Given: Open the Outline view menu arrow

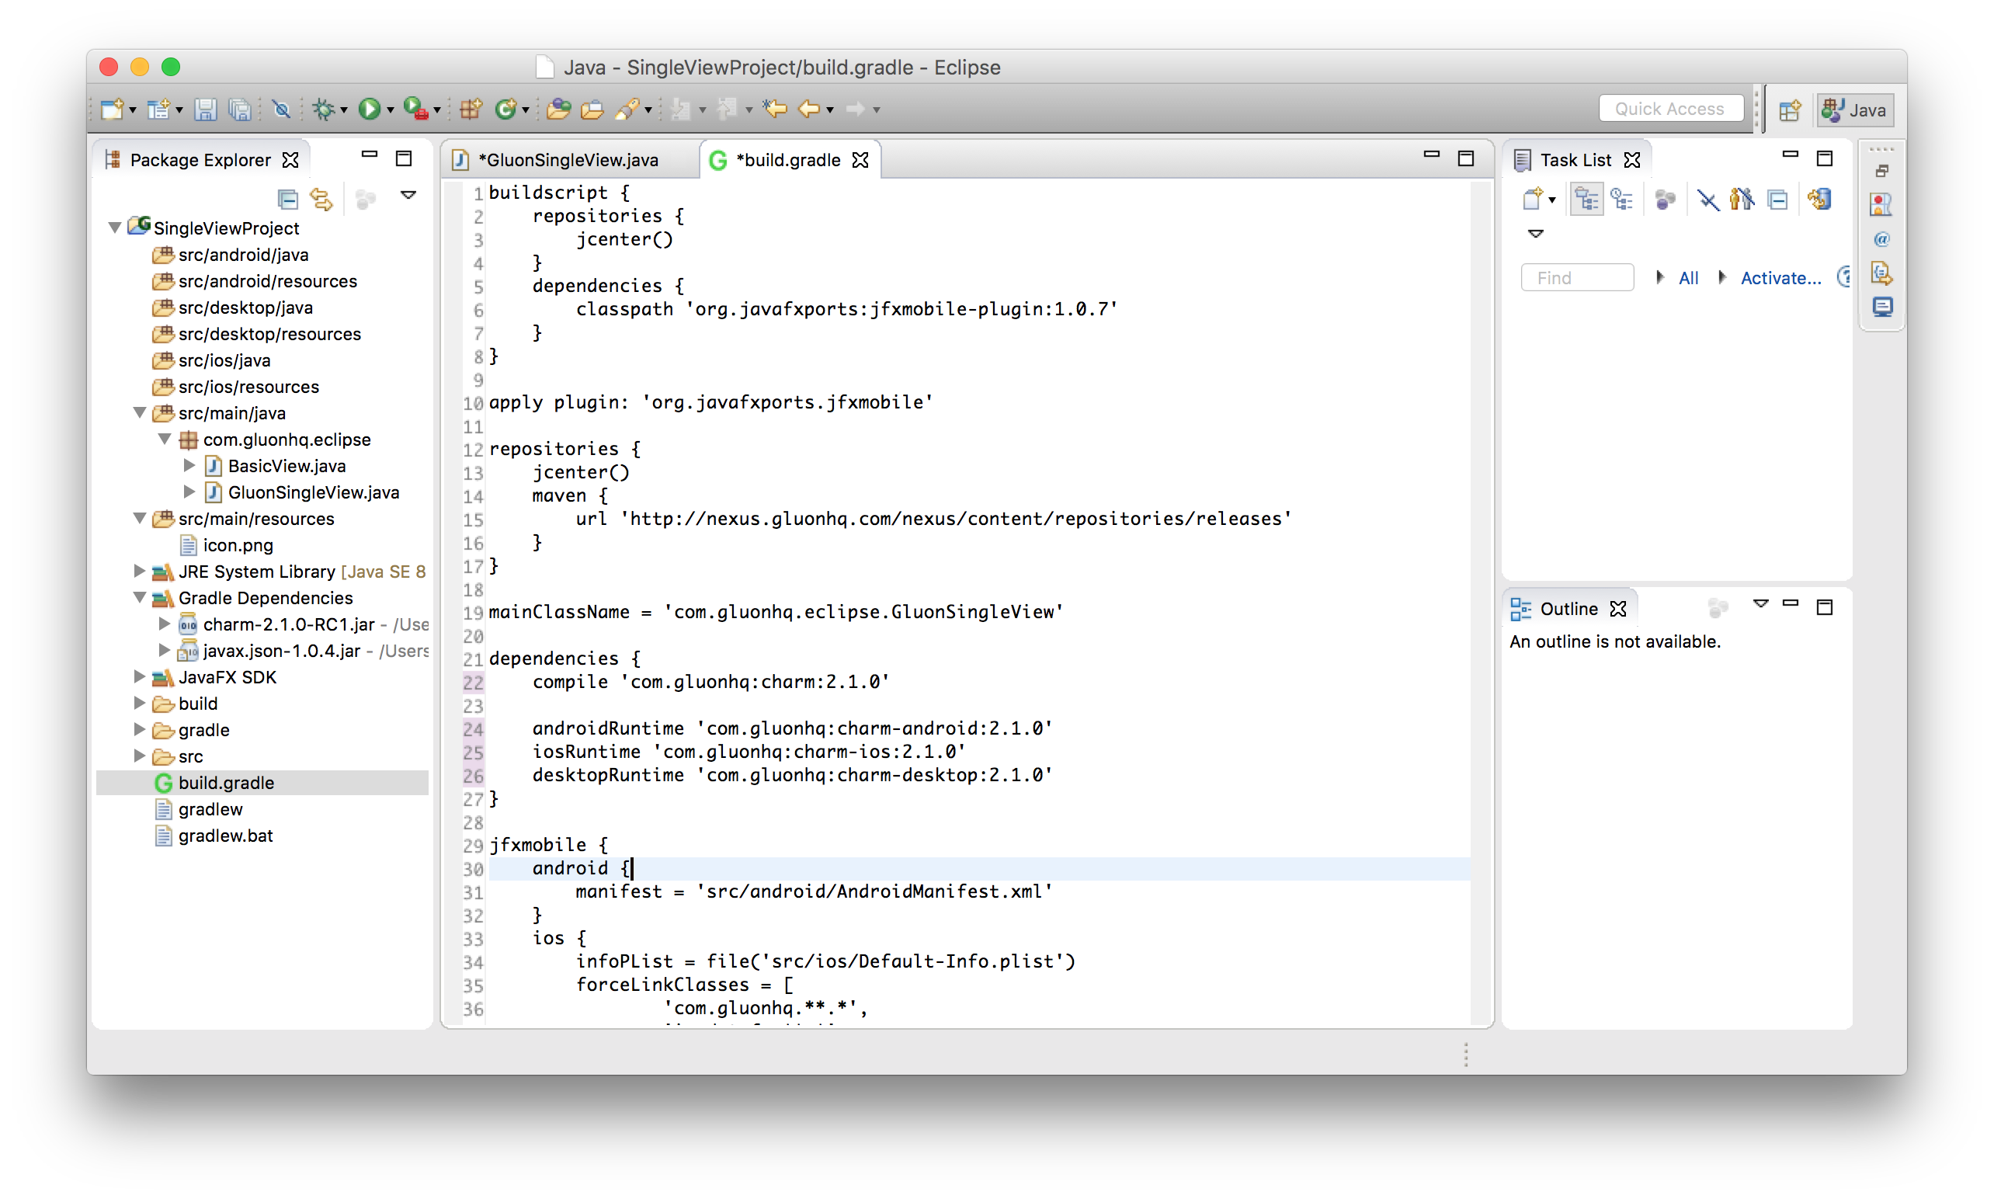Looking at the screenshot, I should click(1760, 603).
